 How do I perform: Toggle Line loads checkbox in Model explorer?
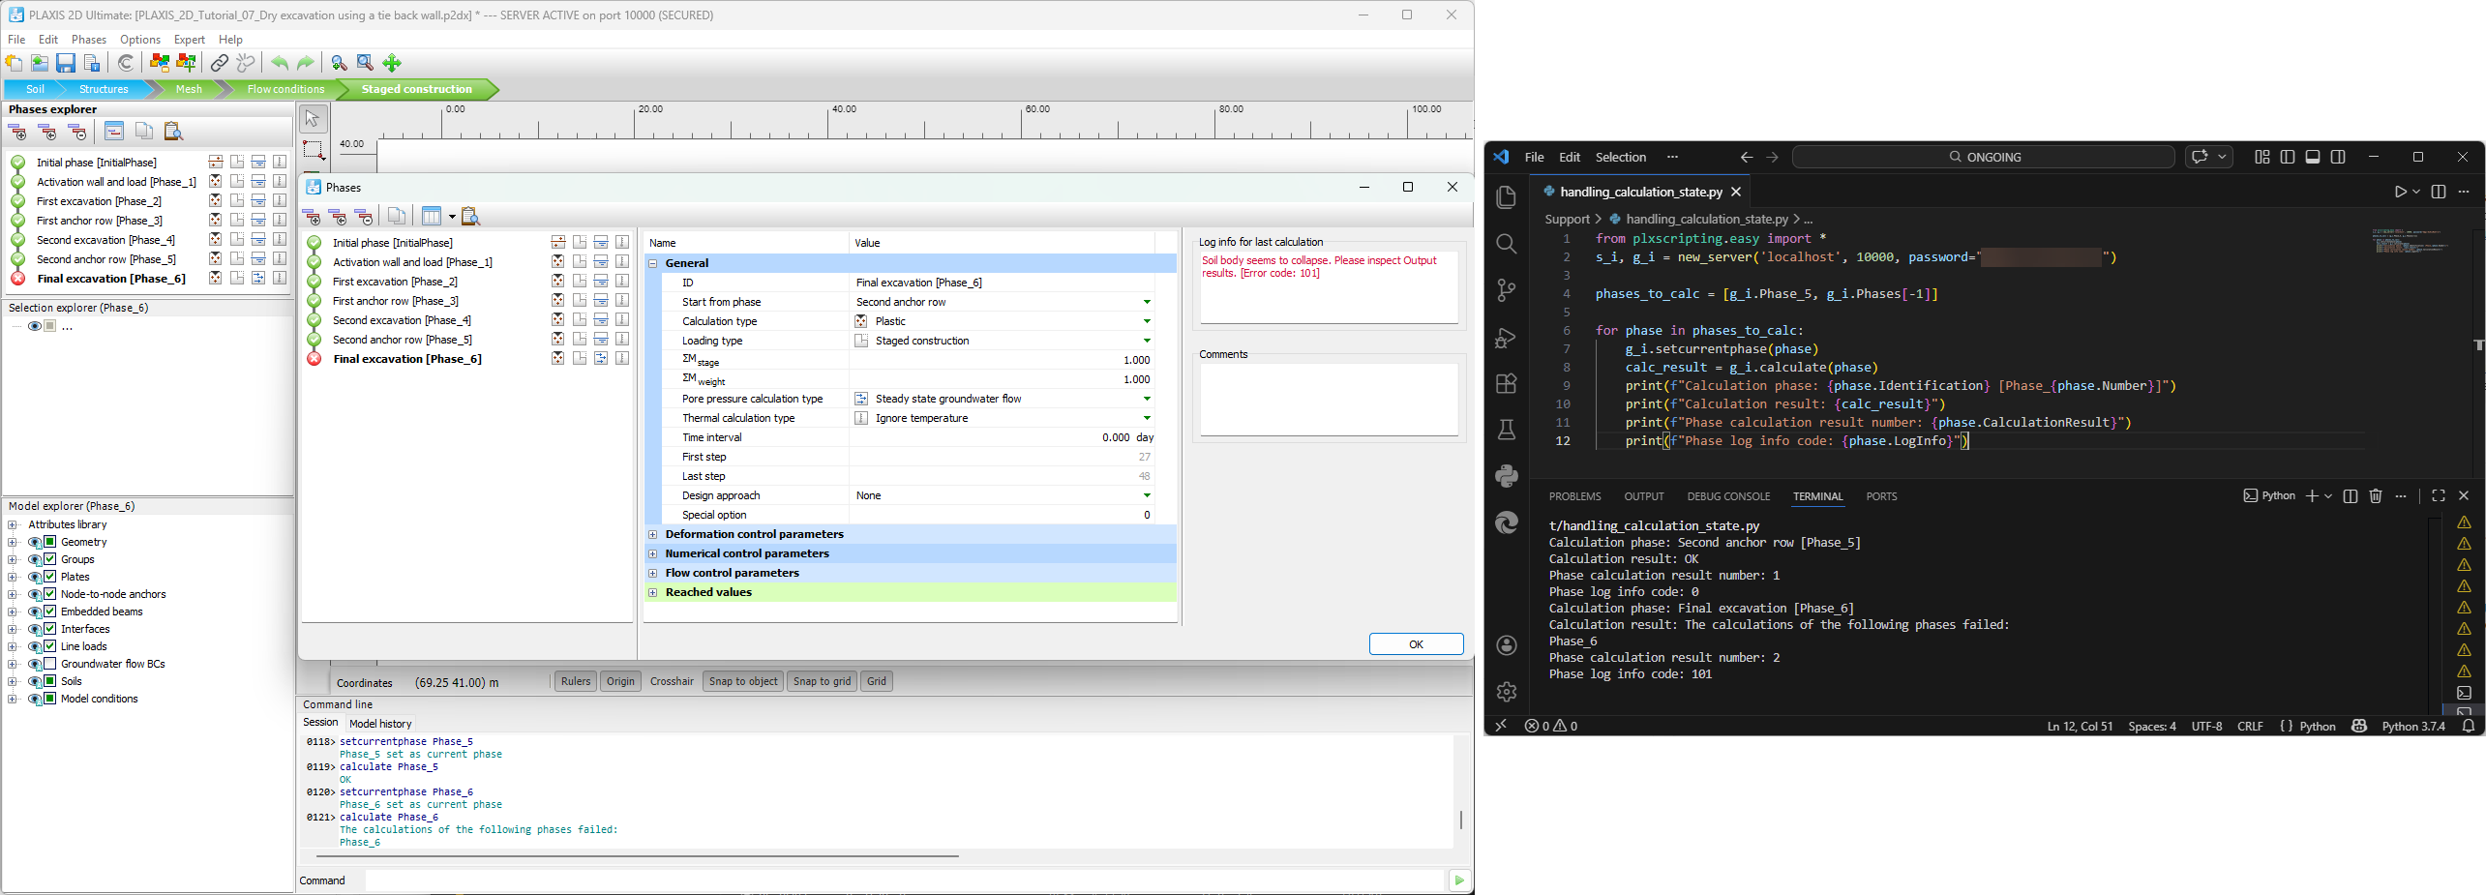(50, 646)
